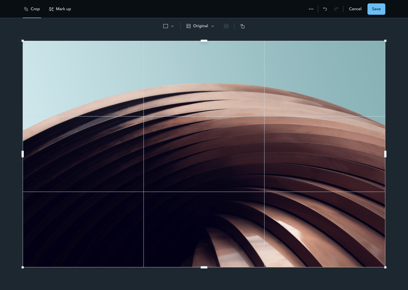
Task: Select the square crop shape icon
Action: pos(166,26)
